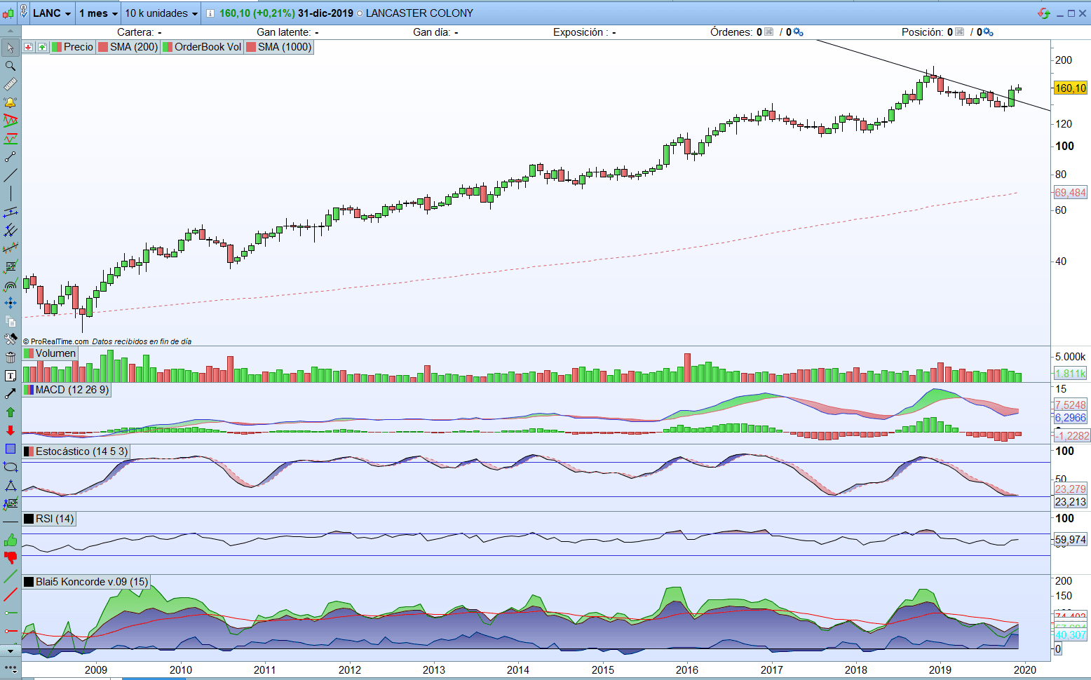Viewport: 1091px width, 680px height.
Task: Open the MACD (12 26 9) indicator label
Action: pyautogui.click(x=67, y=390)
